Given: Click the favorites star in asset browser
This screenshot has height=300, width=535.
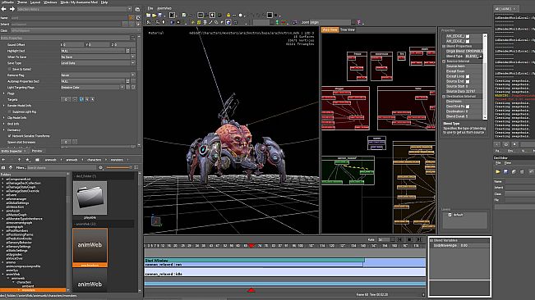Looking at the screenshot, I should tap(27, 160).
